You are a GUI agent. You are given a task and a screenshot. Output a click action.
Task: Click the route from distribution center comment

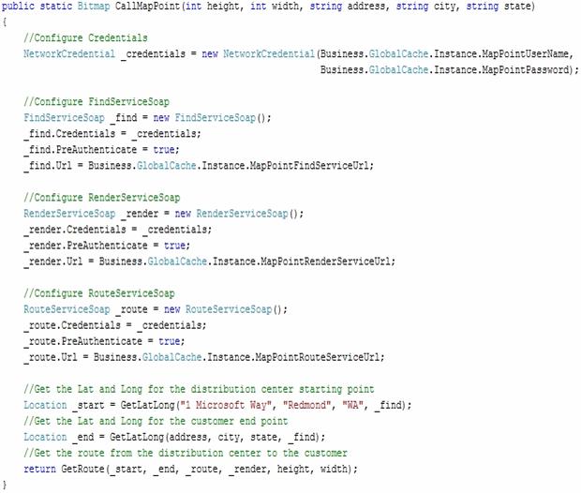(186, 454)
